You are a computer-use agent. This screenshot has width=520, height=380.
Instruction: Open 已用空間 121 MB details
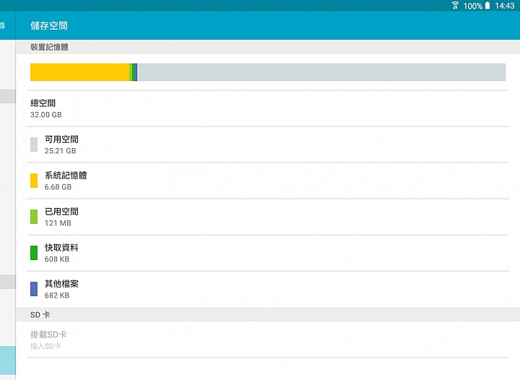tap(268, 217)
